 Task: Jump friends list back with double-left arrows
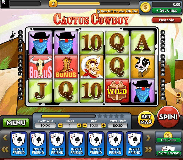point(5,149)
